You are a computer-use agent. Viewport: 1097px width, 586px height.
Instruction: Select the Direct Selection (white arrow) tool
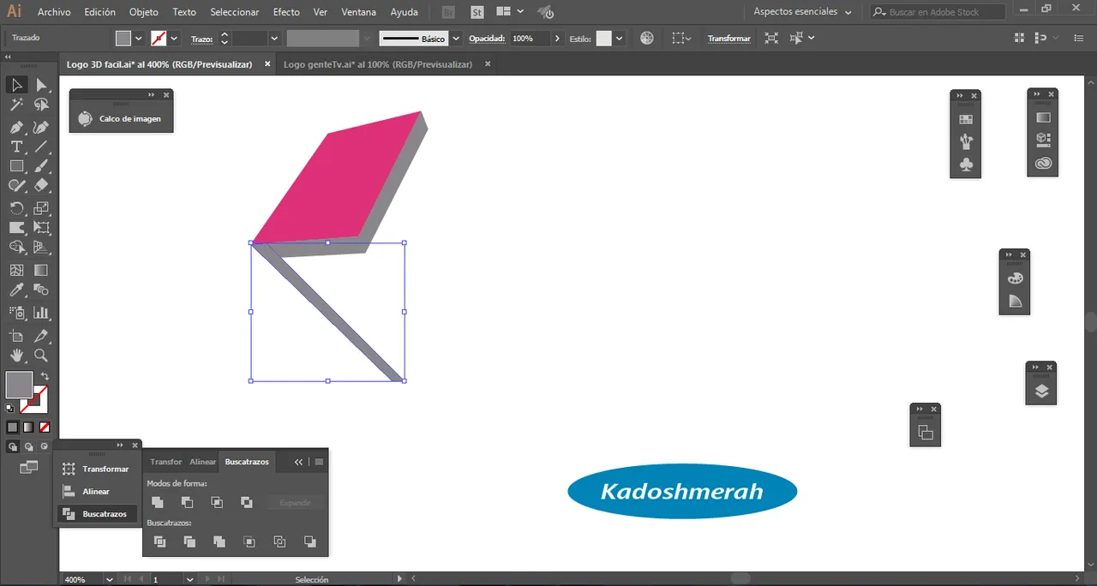click(41, 85)
